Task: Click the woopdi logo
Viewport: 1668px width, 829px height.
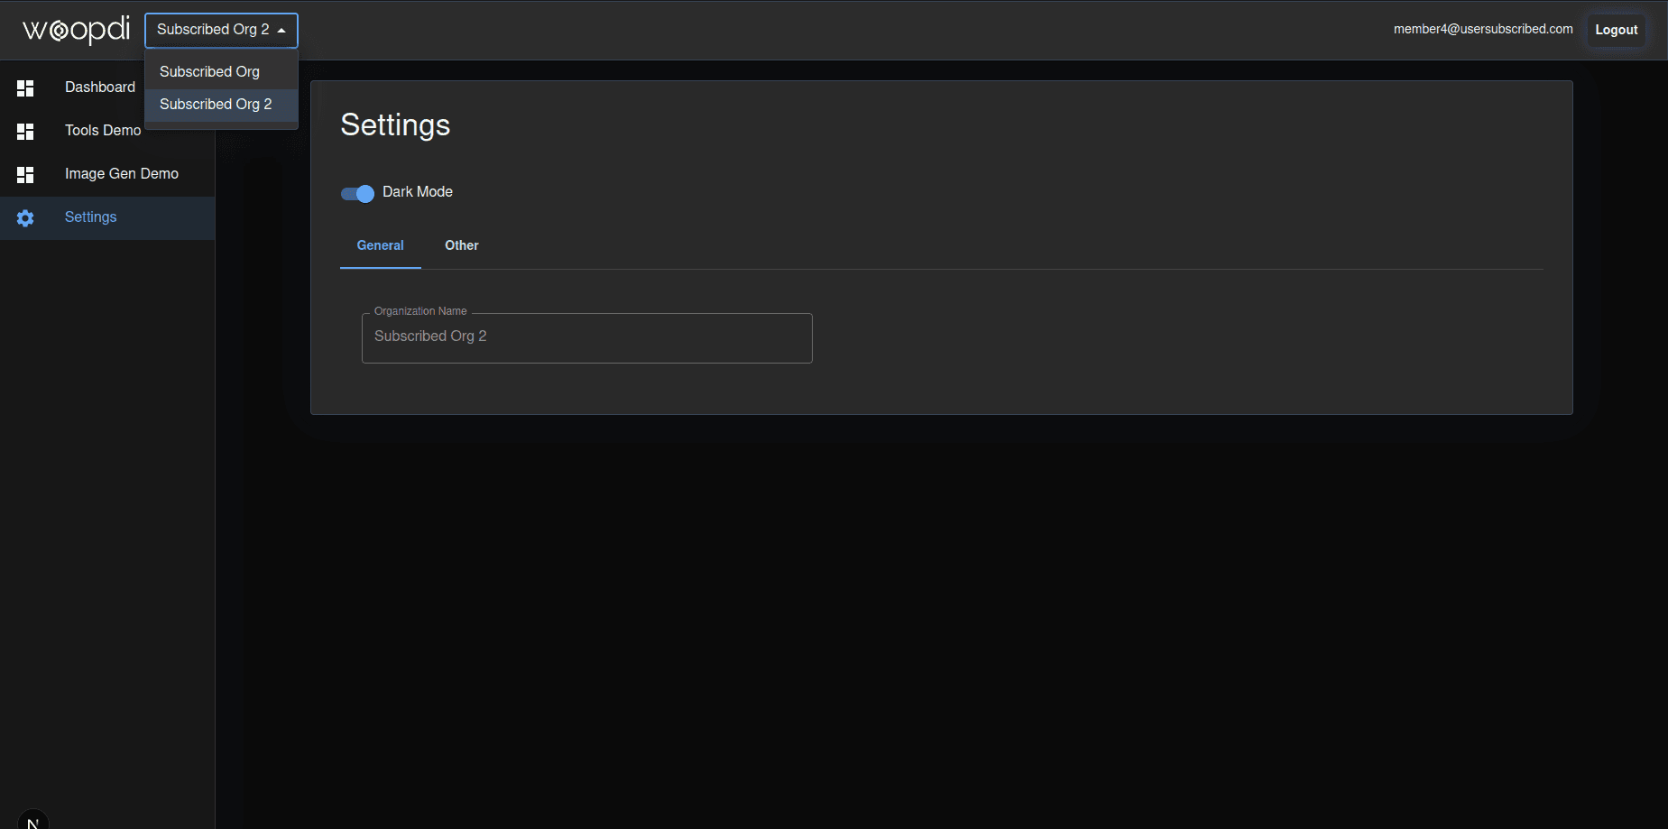Action: [76, 30]
